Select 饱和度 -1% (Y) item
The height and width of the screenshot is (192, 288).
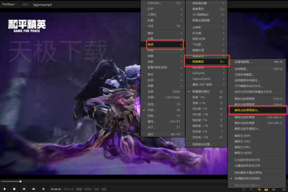206,120
